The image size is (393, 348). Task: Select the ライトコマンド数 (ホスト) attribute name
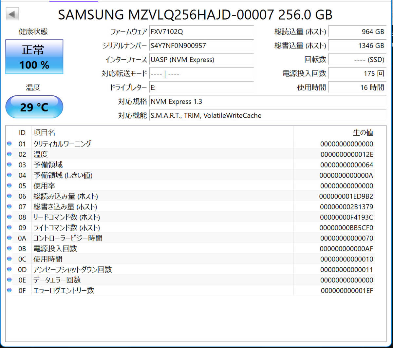66,228
